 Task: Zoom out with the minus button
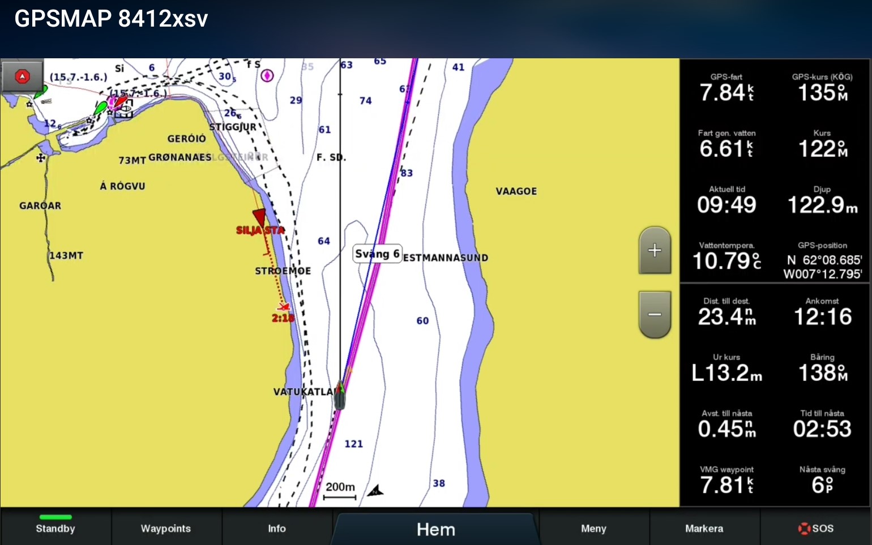(655, 315)
